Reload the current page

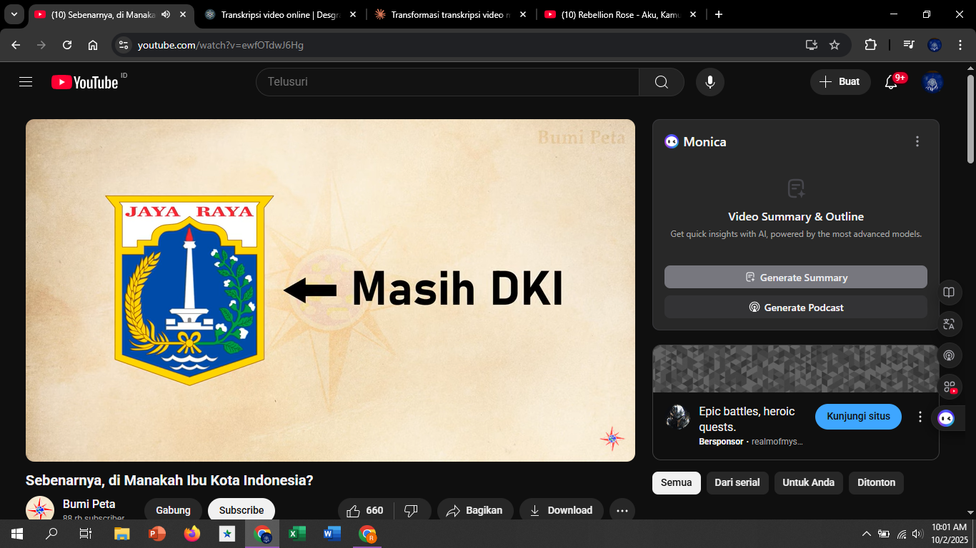click(67, 45)
